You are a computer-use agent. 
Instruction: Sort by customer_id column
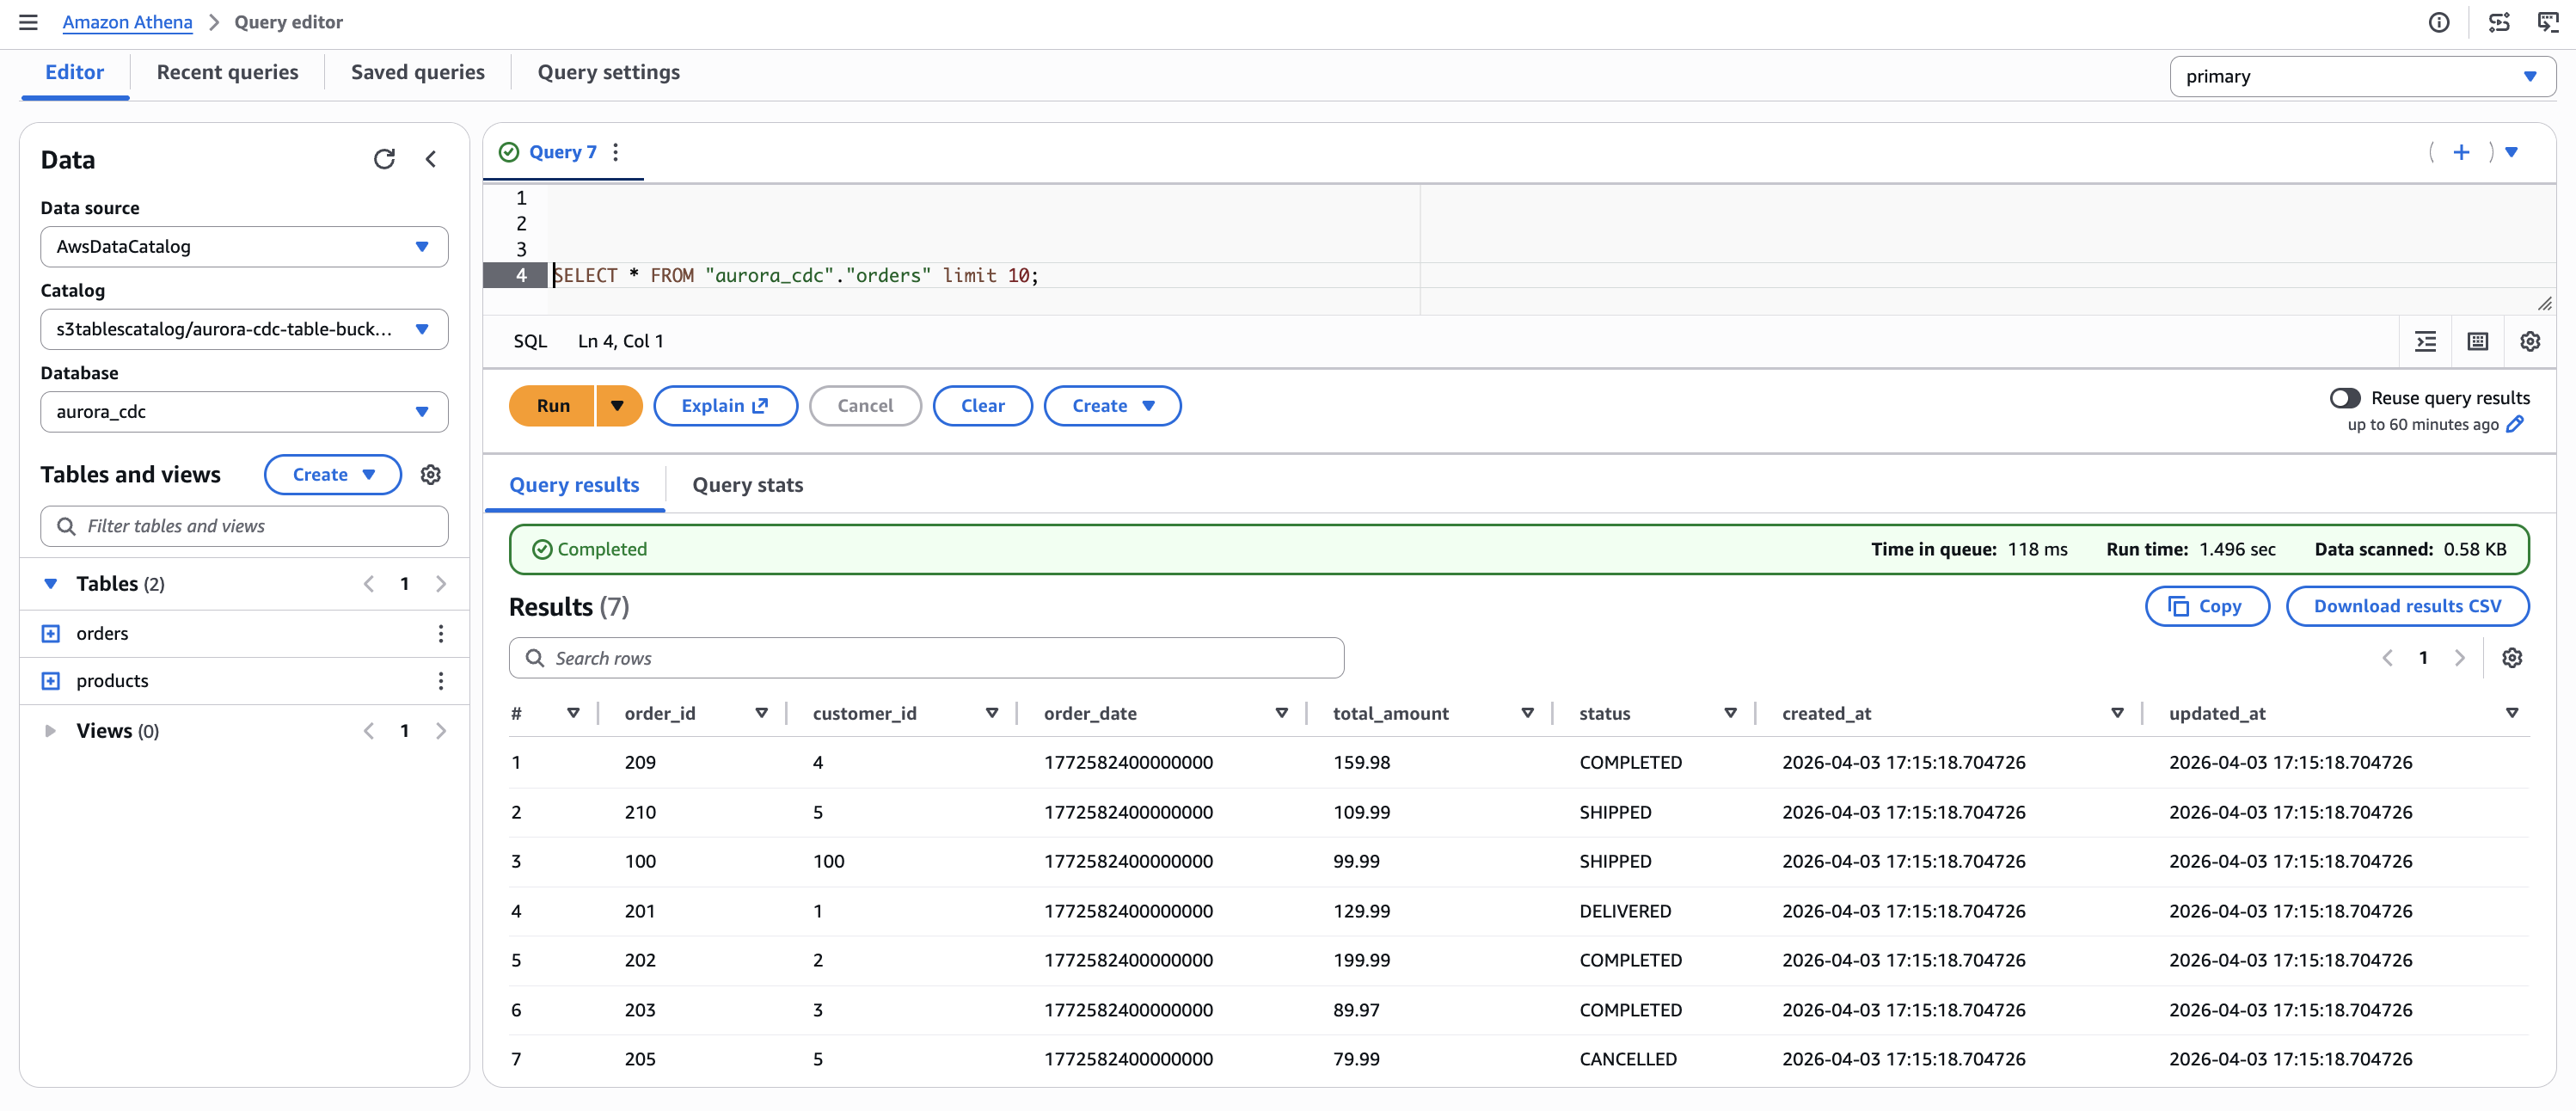click(992, 713)
